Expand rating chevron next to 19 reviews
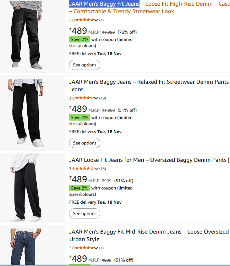This screenshot has width=230, height=266. (x=96, y=98)
